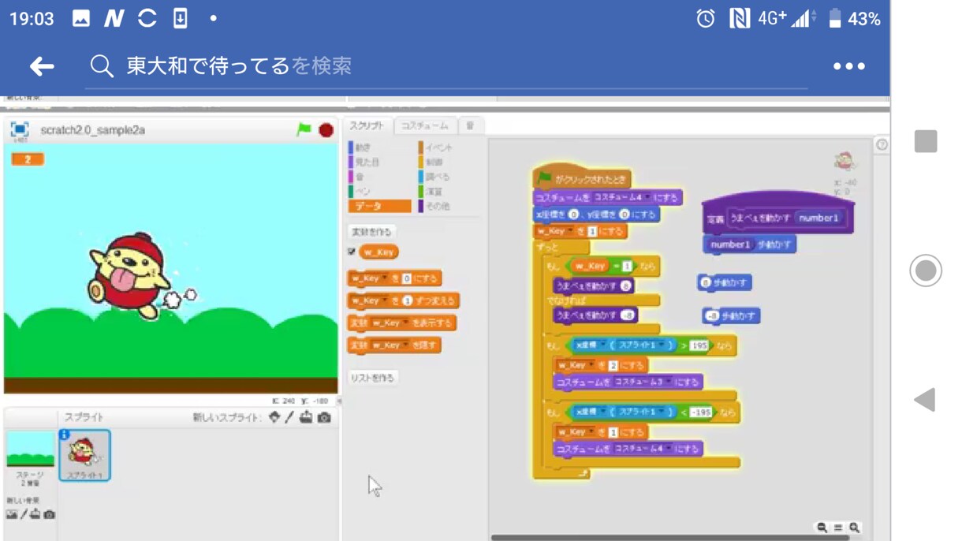Create a new sprite from camera icon
962x541 pixels.
coord(324,417)
